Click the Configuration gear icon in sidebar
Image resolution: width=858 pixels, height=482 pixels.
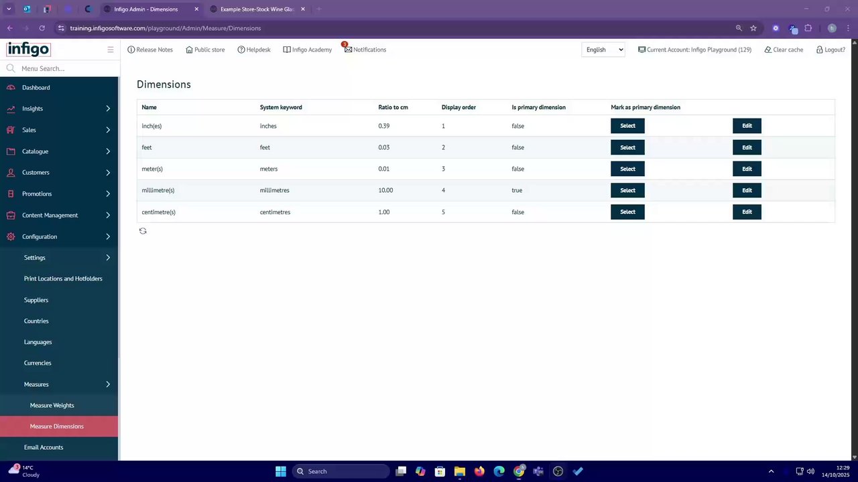point(11,237)
